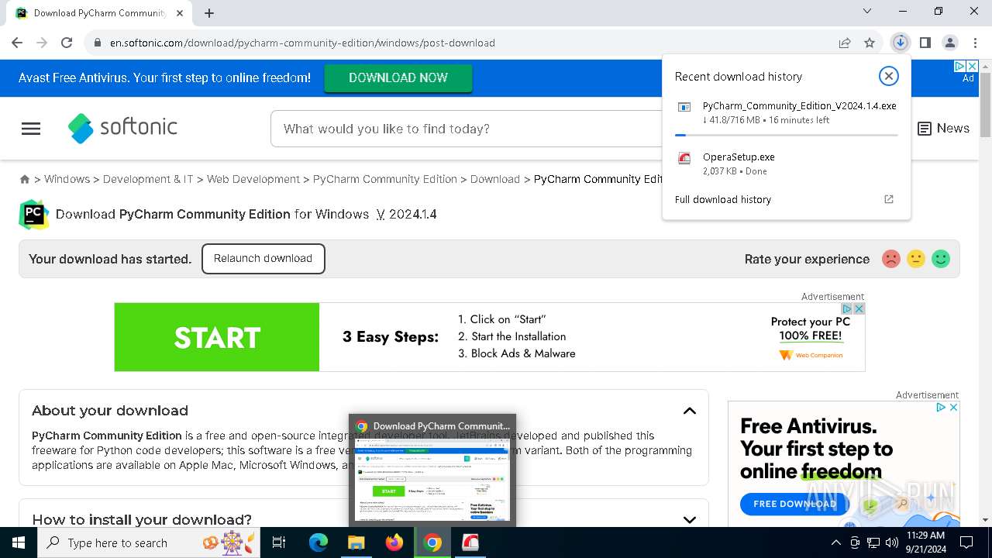Click the taskbar clock showing 11:29 AM

point(925,542)
